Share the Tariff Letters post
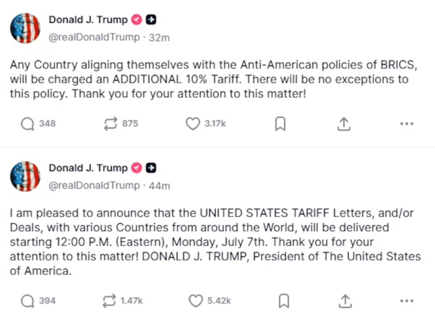The image size is (435, 324). pyautogui.click(x=346, y=301)
